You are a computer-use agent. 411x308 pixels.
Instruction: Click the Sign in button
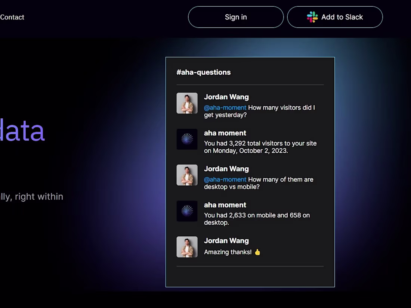tap(236, 17)
